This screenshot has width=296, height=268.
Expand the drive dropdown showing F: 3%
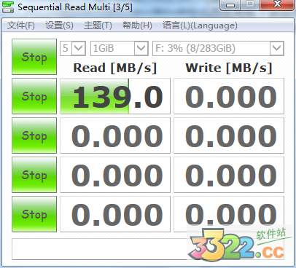(x=276, y=48)
